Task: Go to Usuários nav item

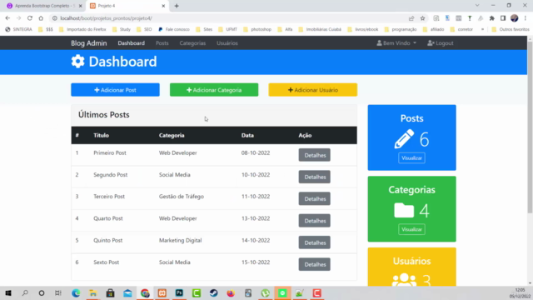Action: 227,43
